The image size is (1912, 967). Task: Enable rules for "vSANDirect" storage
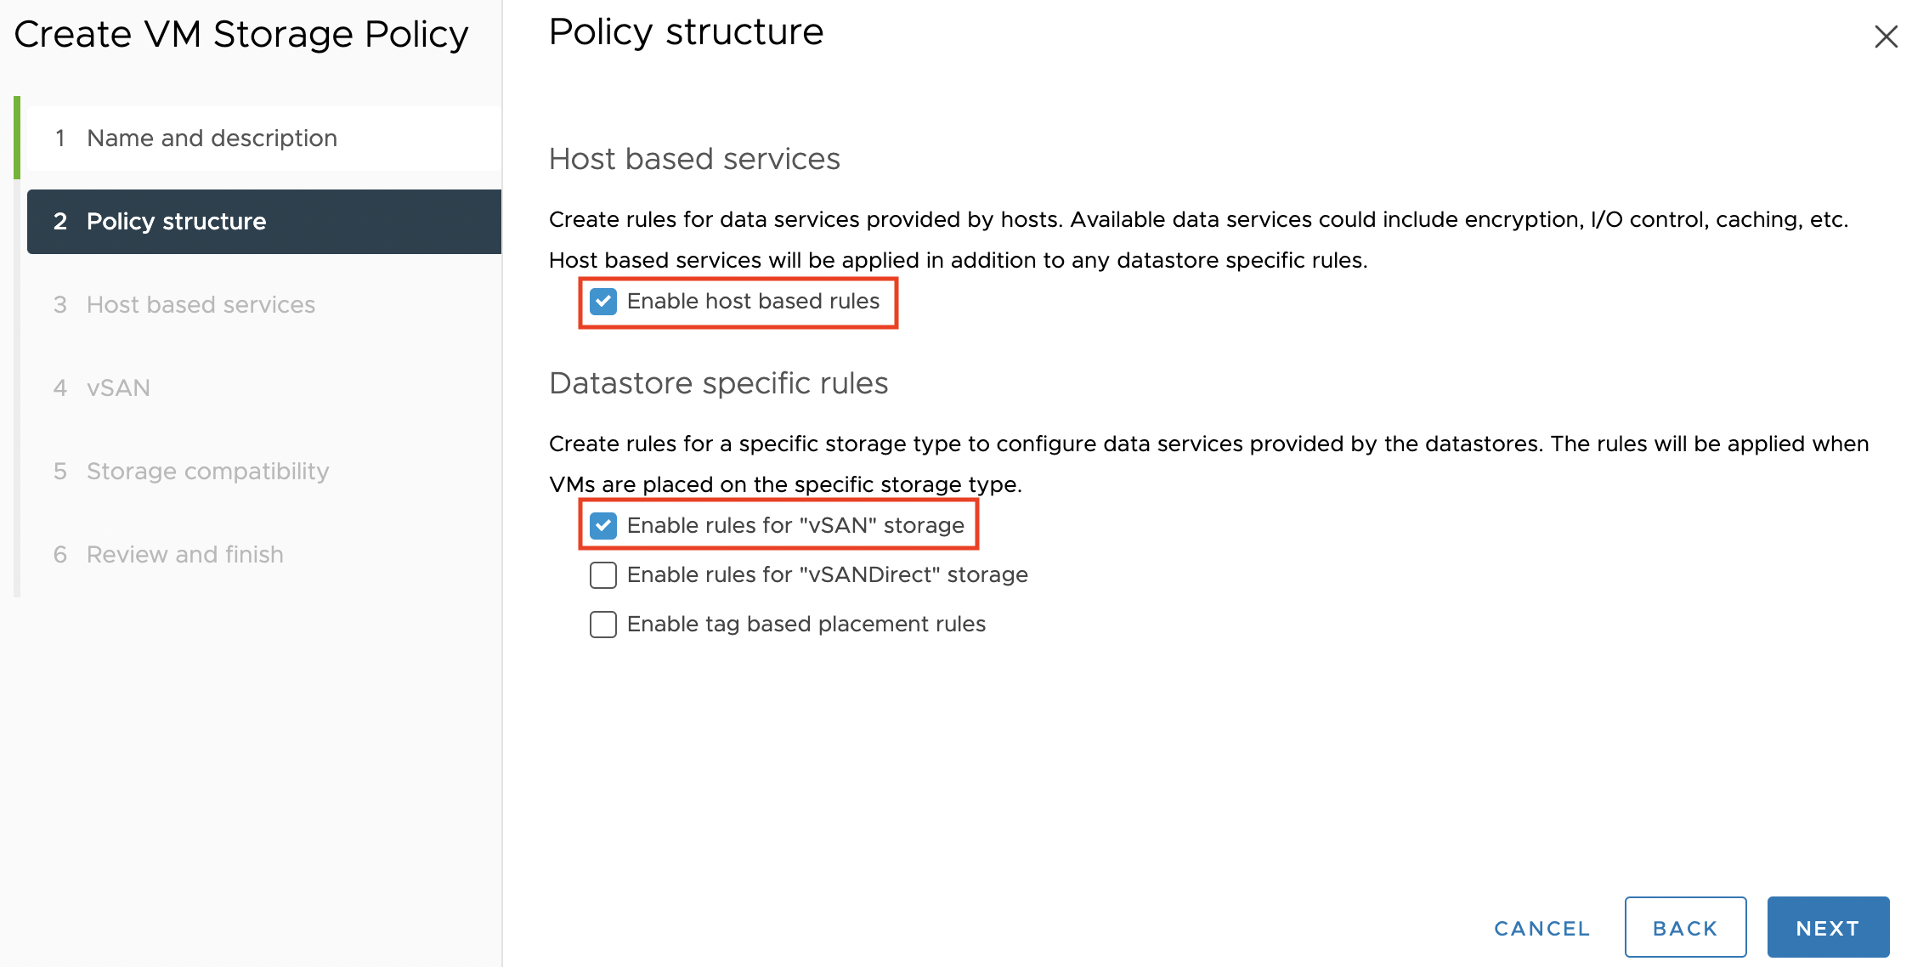tap(603, 575)
